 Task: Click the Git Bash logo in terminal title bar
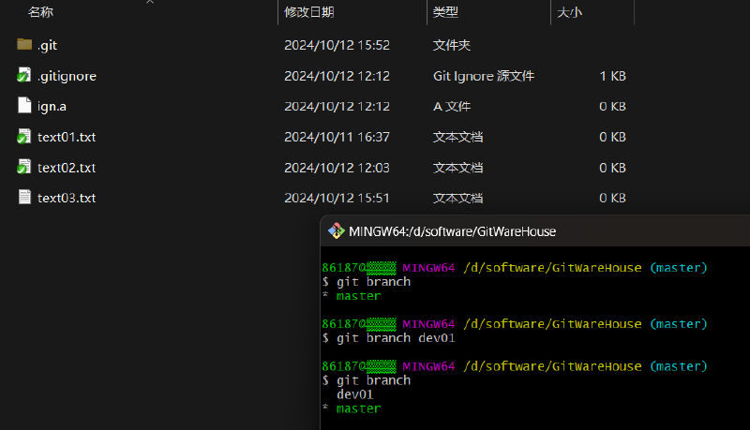pyautogui.click(x=337, y=231)
